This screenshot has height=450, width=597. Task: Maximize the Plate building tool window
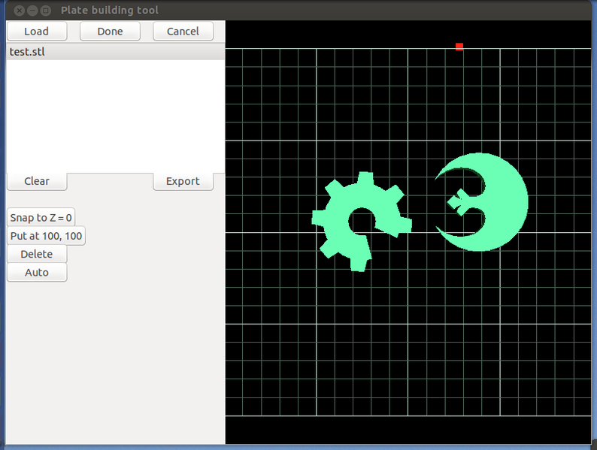pyautogui.click(x=46, y=11)
